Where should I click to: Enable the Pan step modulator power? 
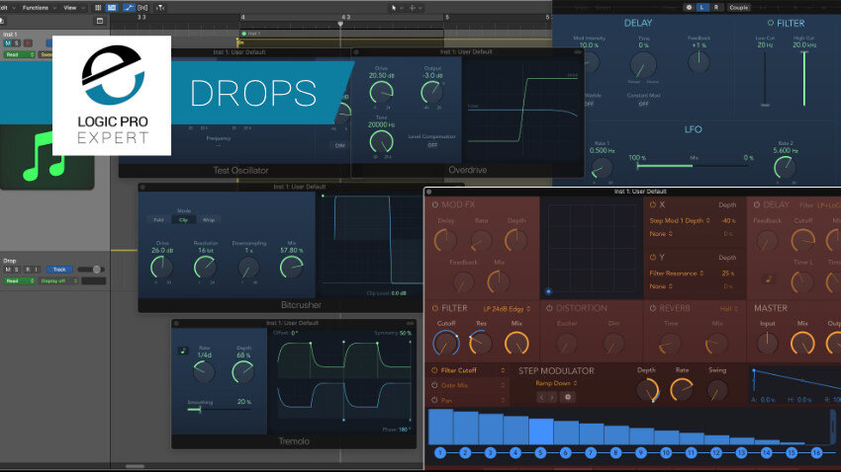[434, 400]
